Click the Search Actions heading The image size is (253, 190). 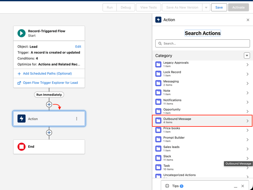coord(202,33)
